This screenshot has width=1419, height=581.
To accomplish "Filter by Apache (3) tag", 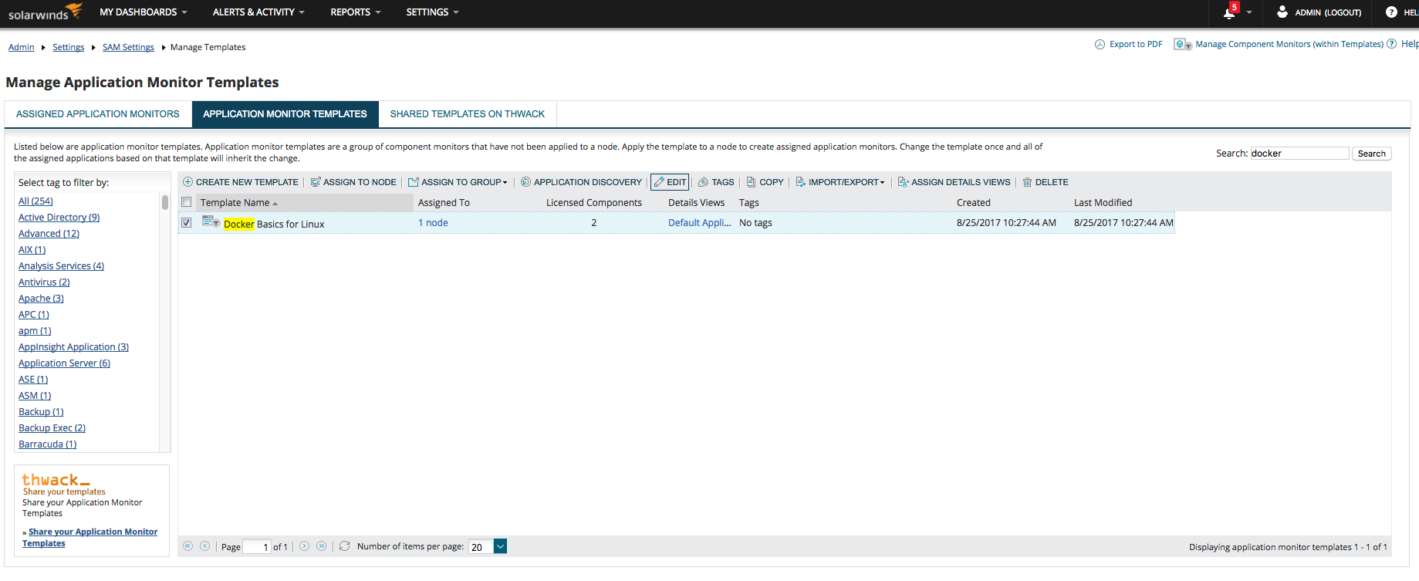I will [x=41, y=298].
